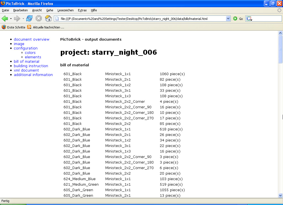
Task: Click the page icon in the address bar
Action: click(x=57, y=19)
